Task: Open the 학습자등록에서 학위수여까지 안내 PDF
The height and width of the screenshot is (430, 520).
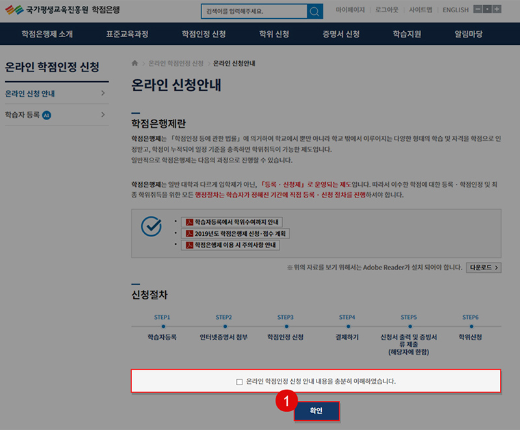Action: (x=232, y=222)
